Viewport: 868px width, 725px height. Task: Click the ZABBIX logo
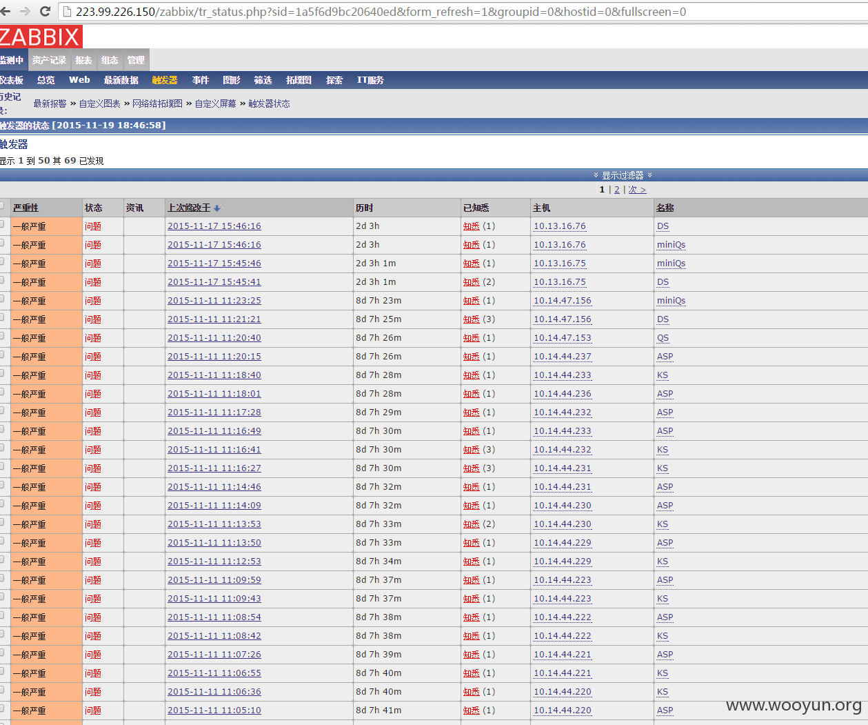[41, 37]
